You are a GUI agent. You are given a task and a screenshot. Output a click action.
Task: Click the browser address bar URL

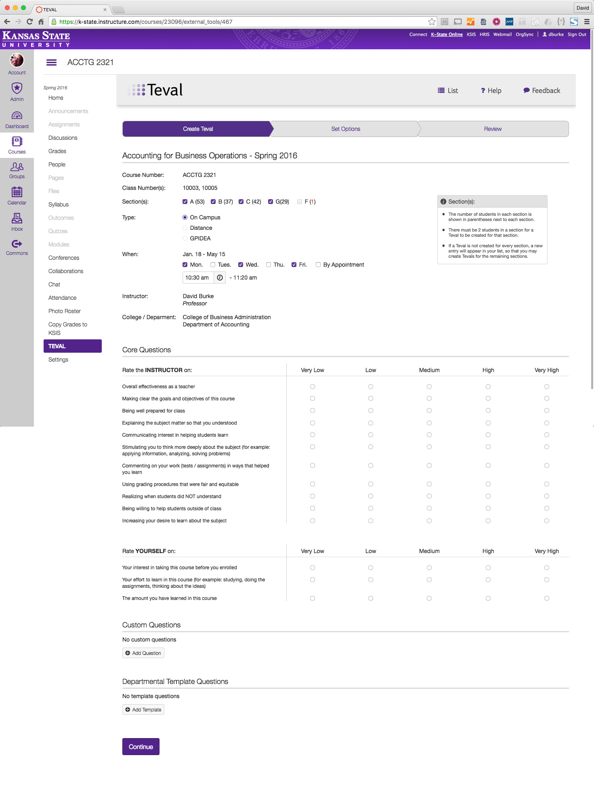click(146, 22)
